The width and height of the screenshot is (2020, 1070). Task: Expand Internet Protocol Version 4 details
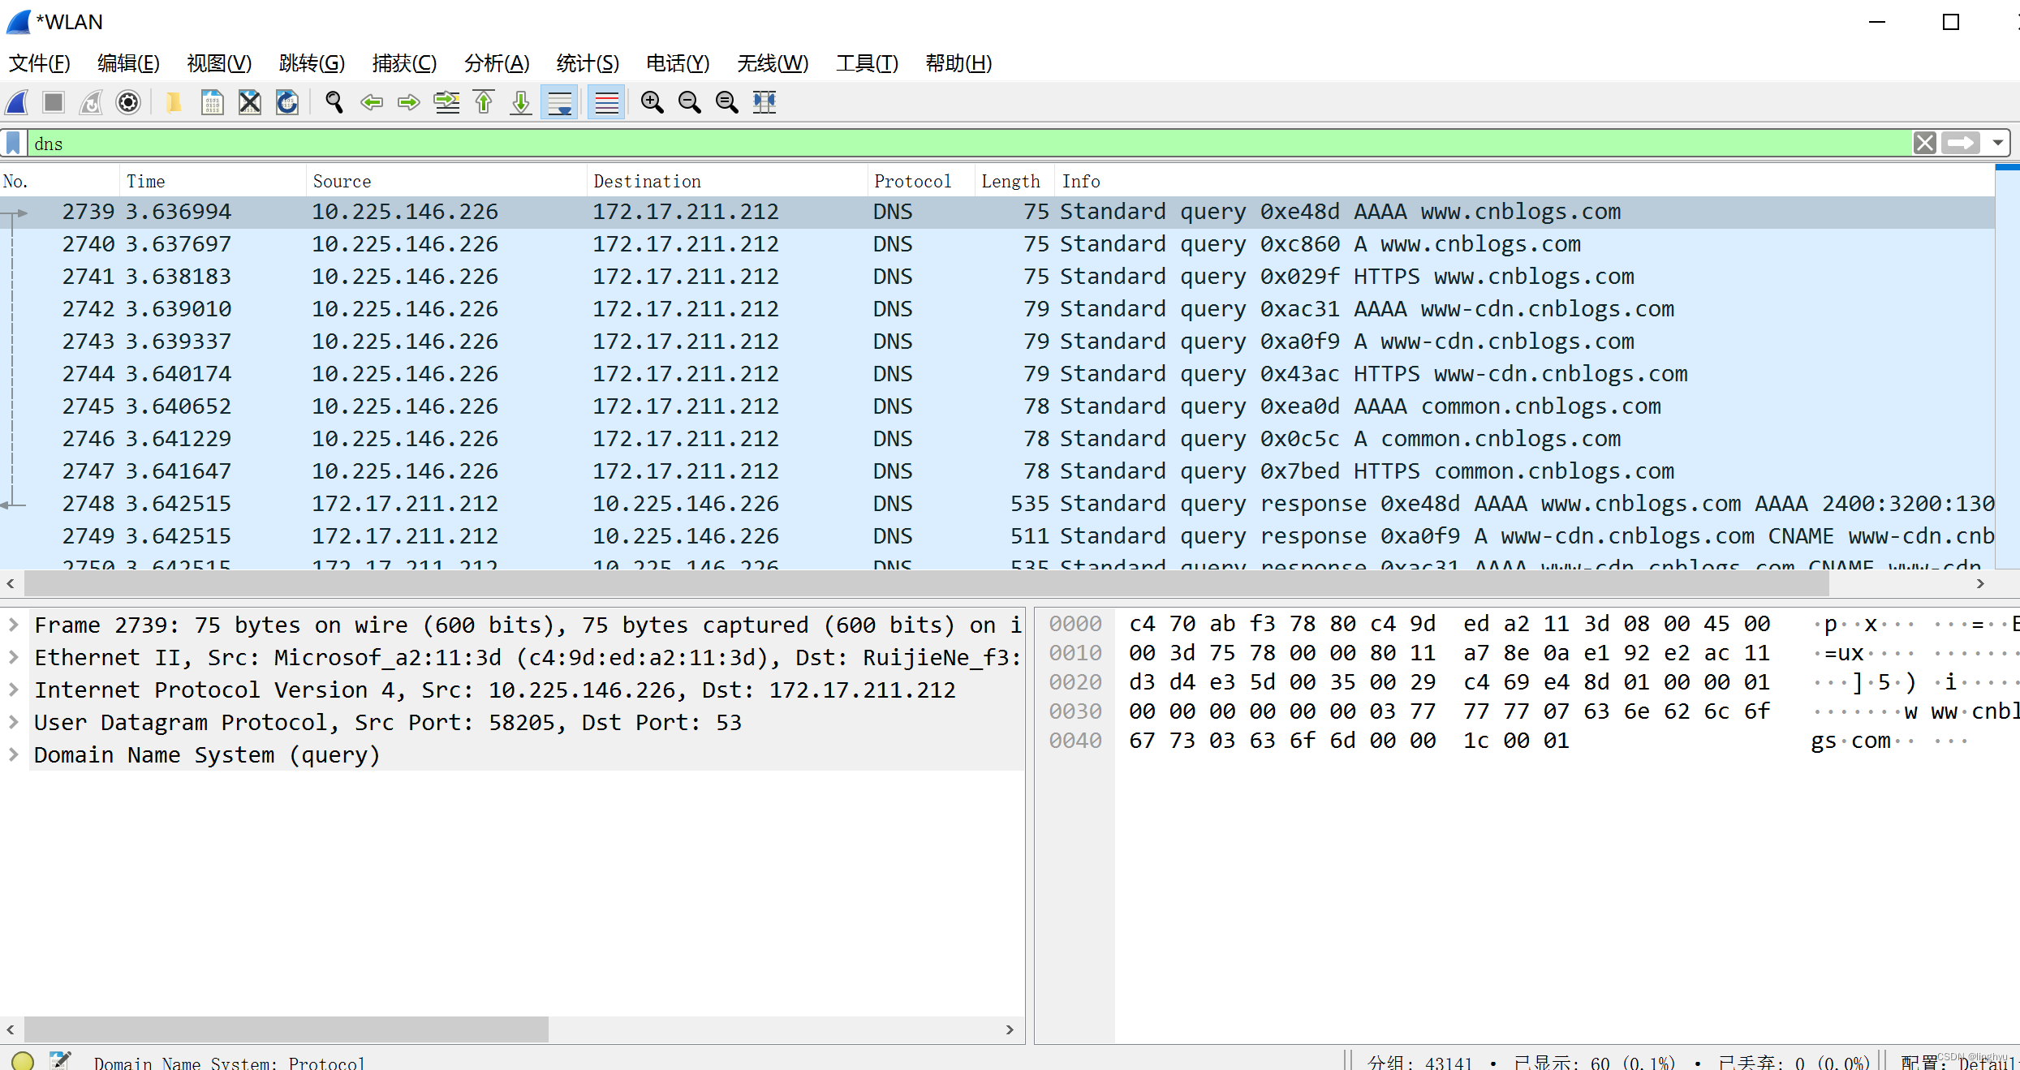pos(13,690)
